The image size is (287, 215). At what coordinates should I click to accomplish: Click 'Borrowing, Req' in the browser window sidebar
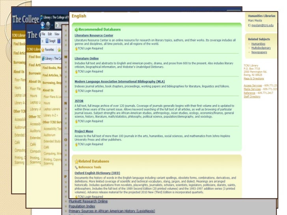click(52, 83)
